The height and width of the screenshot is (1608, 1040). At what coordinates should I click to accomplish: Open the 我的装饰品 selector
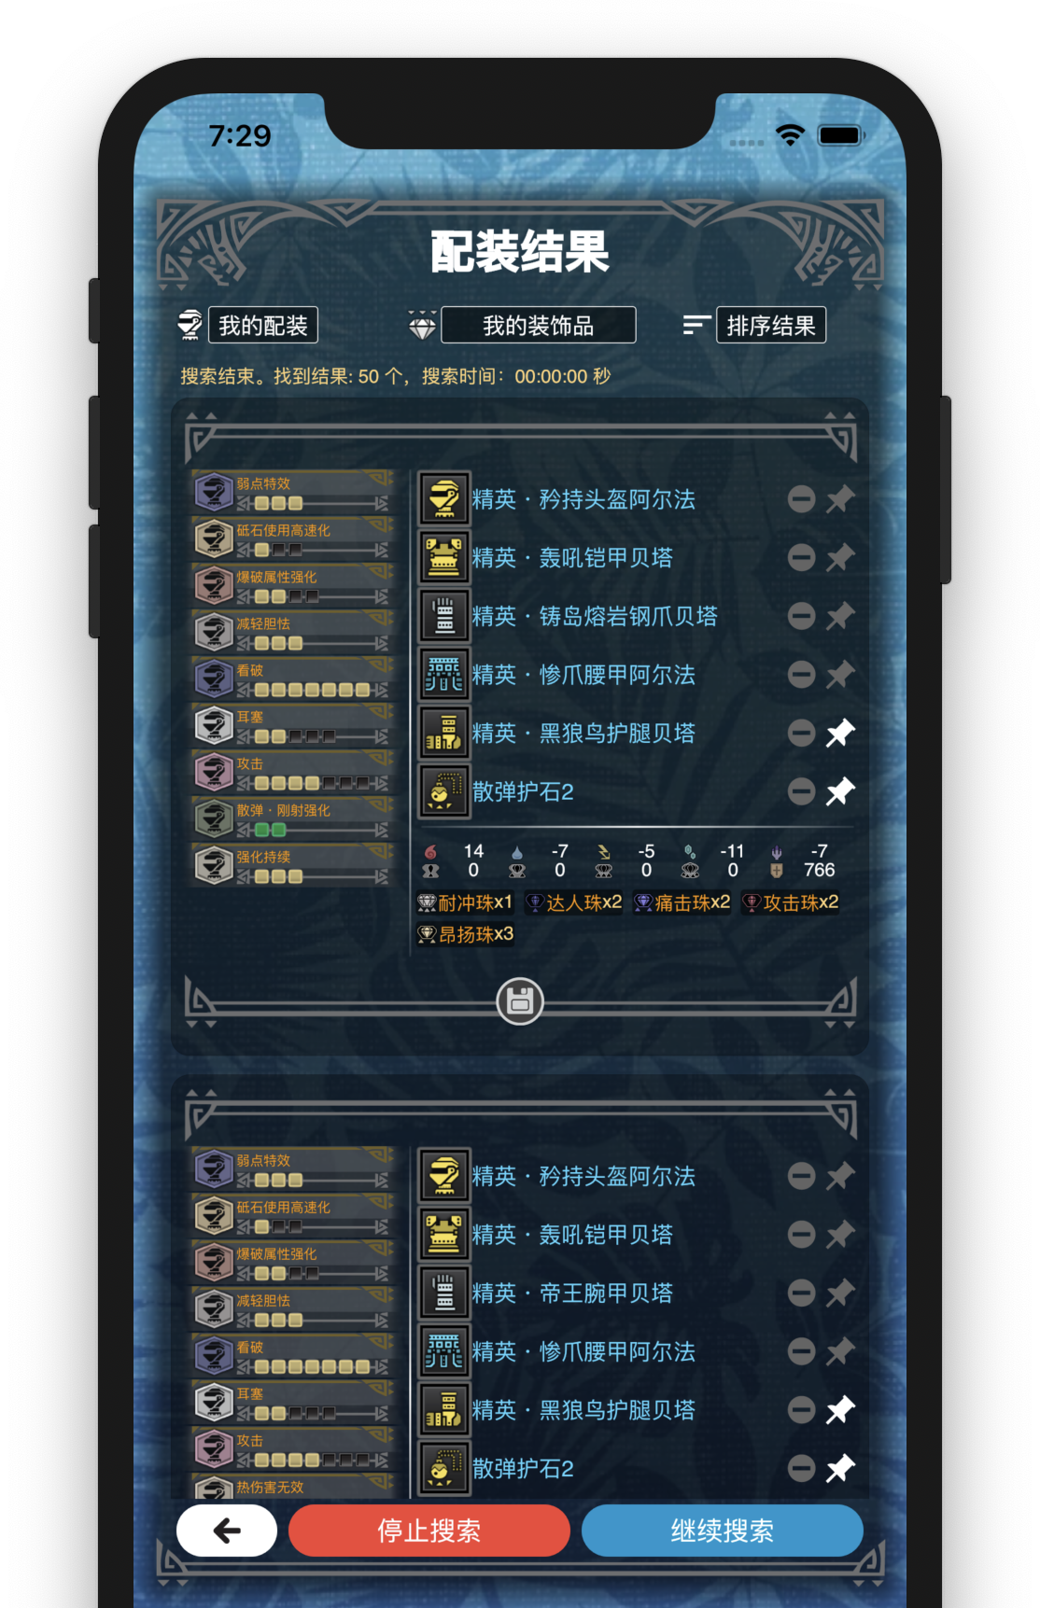(x=538, y=325)
